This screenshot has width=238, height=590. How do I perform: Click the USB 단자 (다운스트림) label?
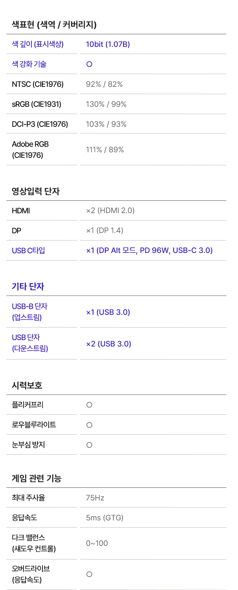coord(30,343)
